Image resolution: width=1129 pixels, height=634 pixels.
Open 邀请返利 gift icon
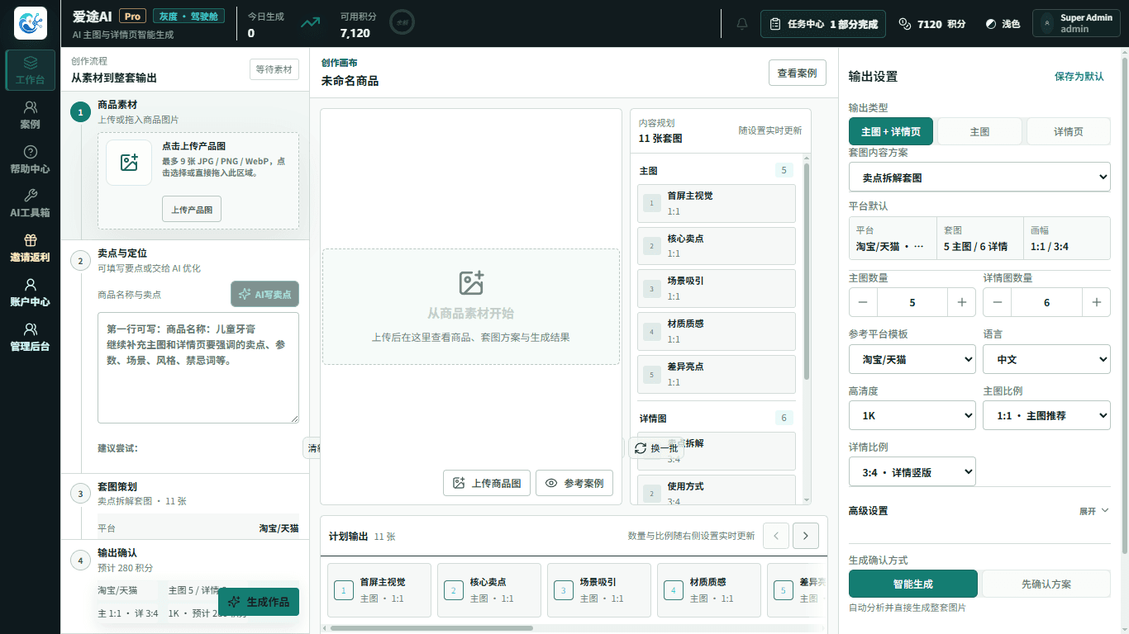coord(31,240)
